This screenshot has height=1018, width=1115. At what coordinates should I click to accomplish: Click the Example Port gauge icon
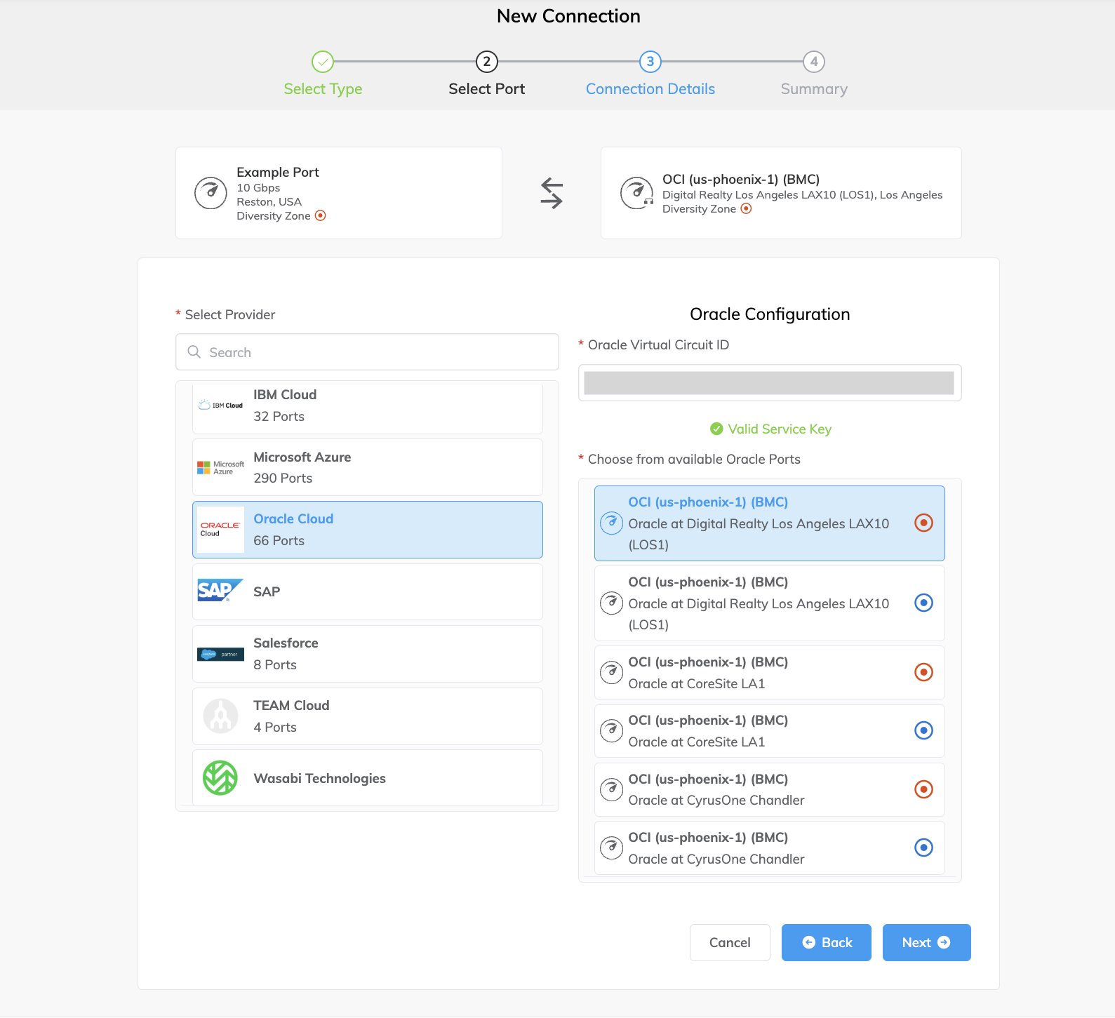click(x=211, y=193)
